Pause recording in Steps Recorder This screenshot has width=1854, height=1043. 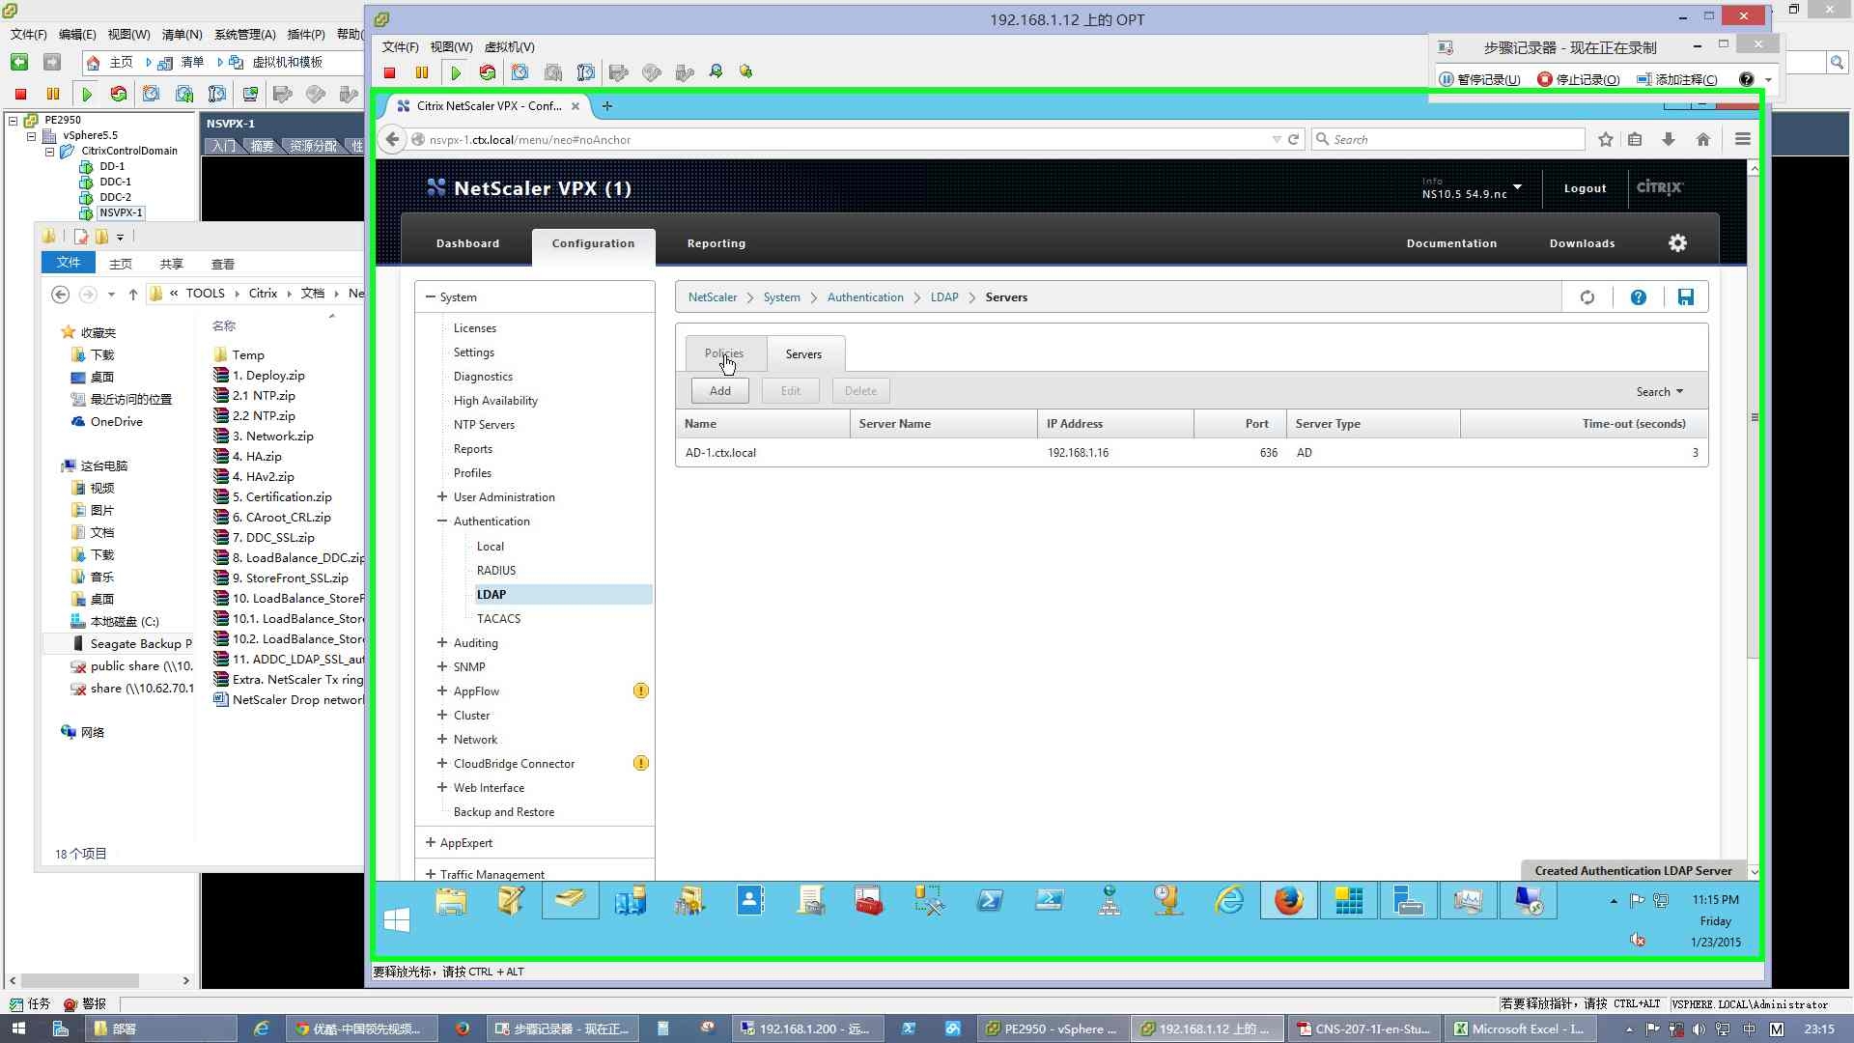(1479, 79)
